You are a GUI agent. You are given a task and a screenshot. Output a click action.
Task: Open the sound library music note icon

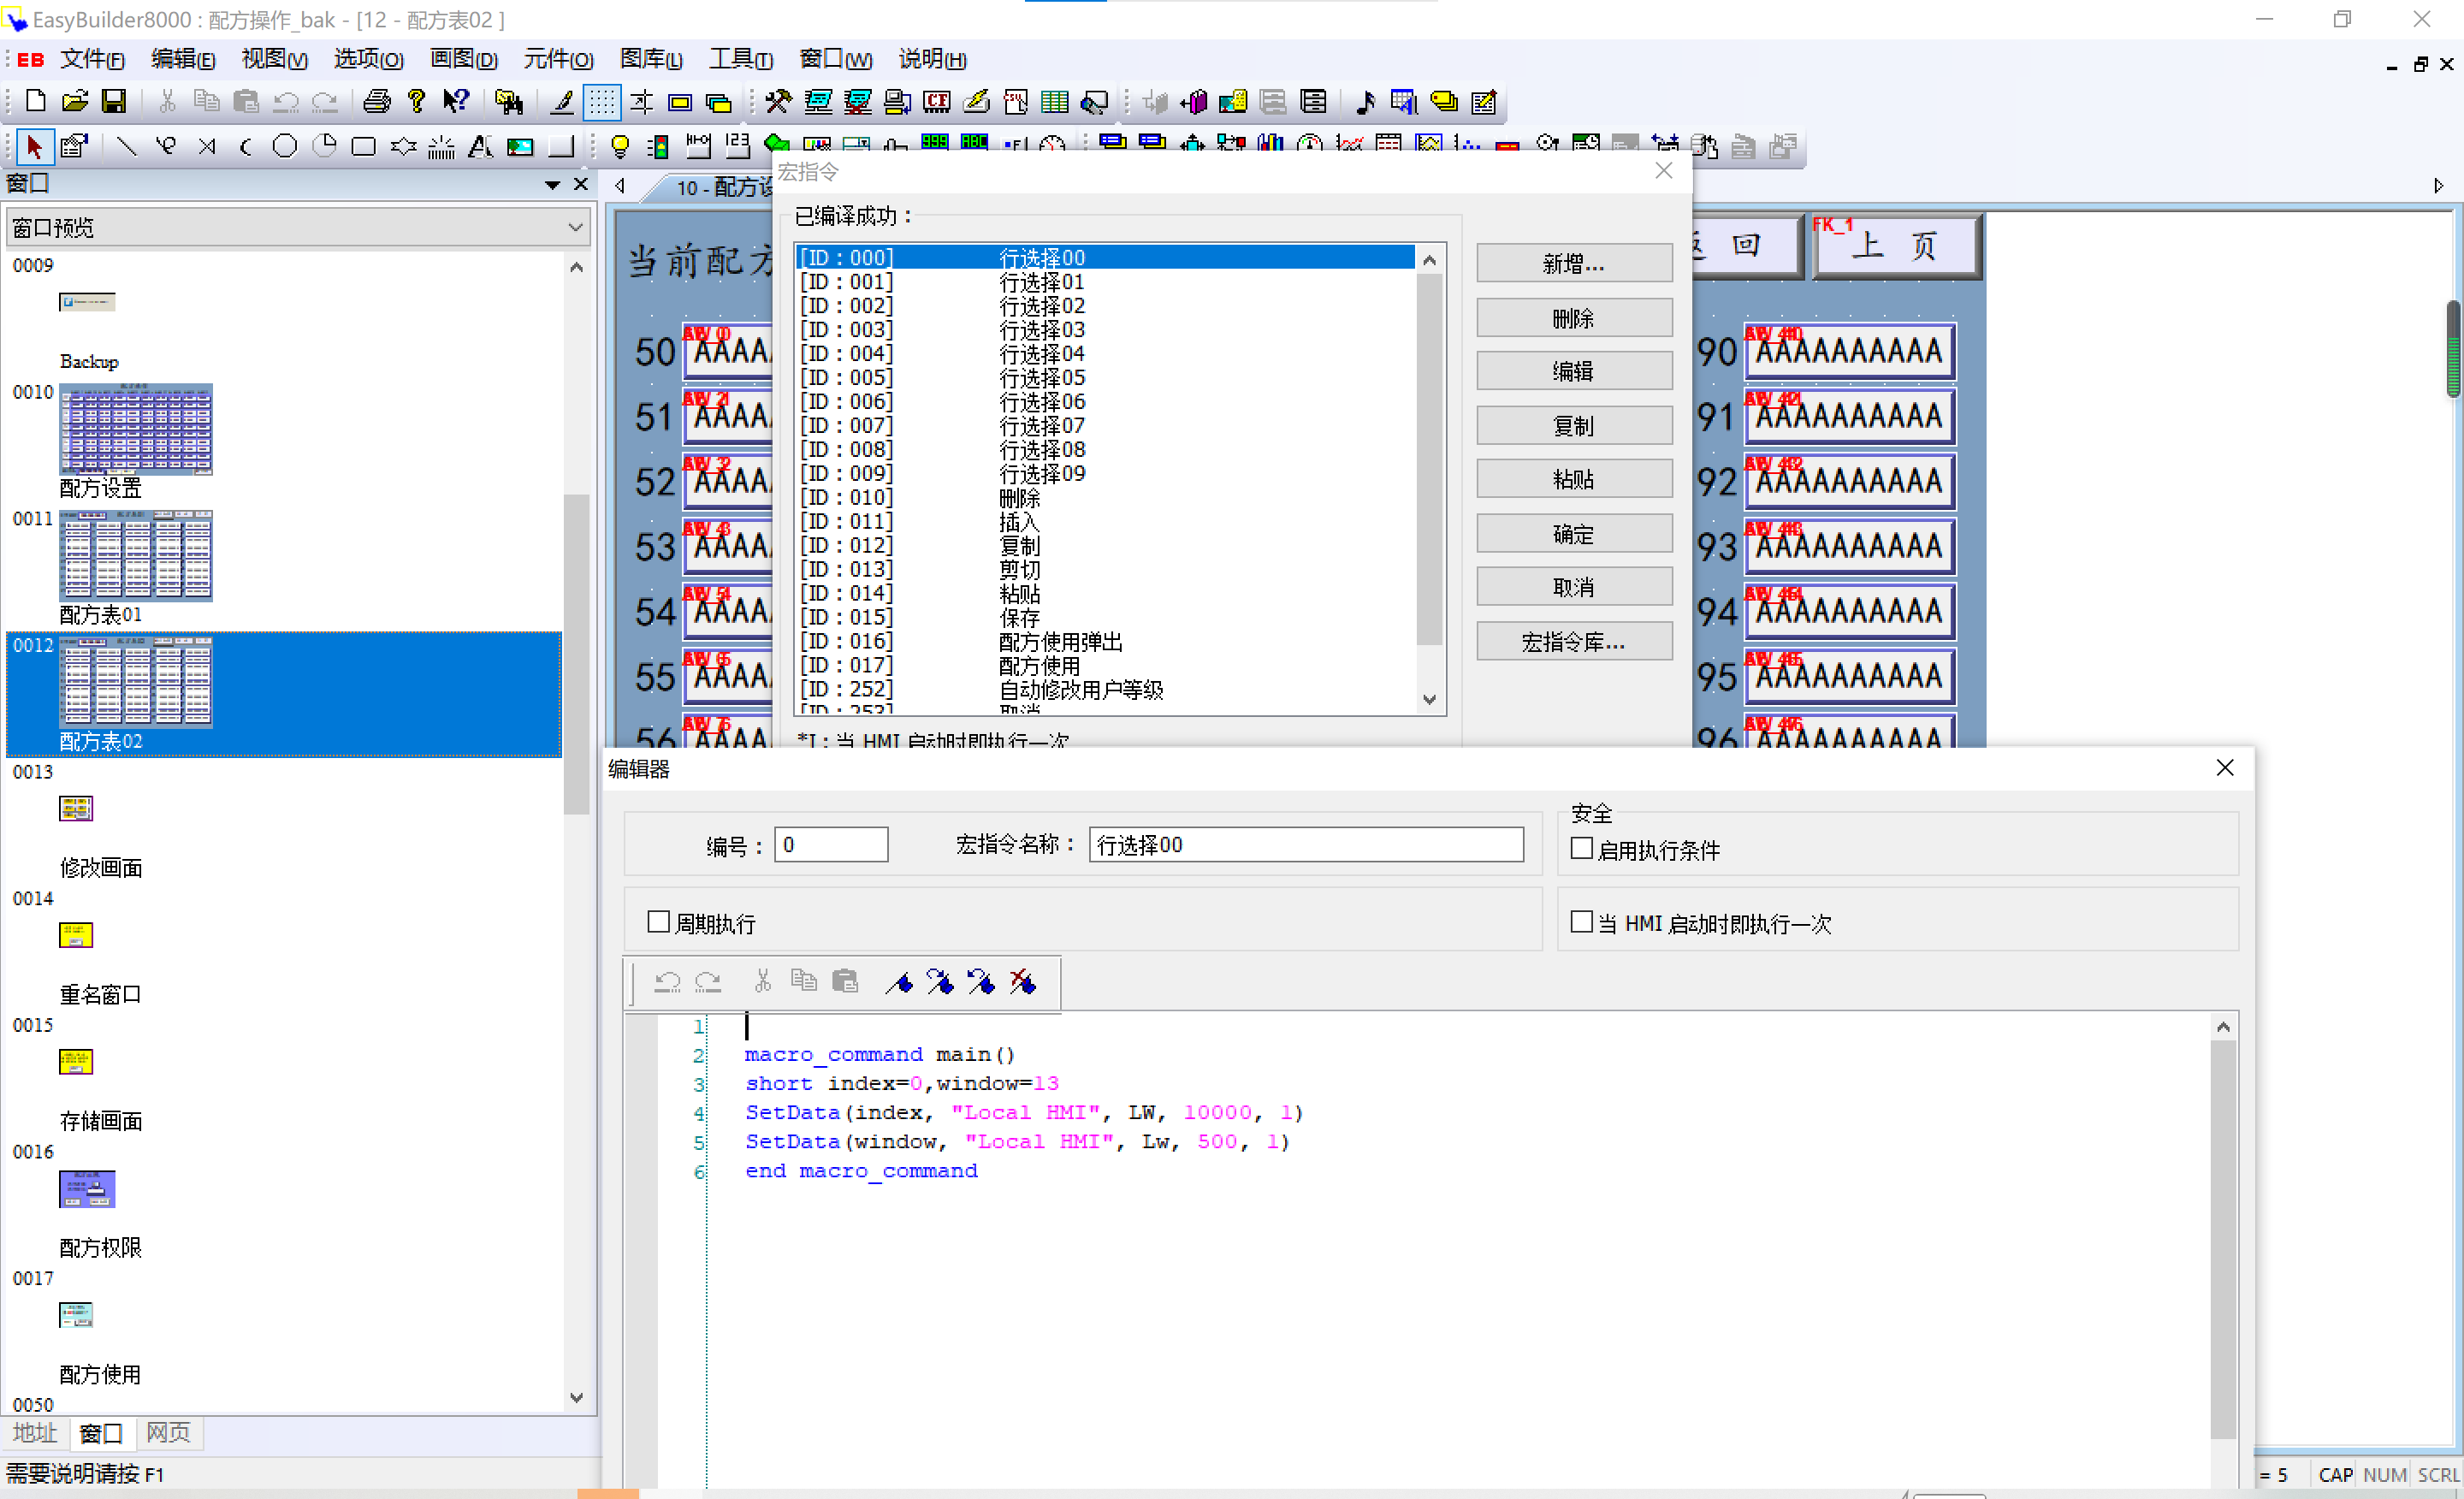(x=1365, y=101)
